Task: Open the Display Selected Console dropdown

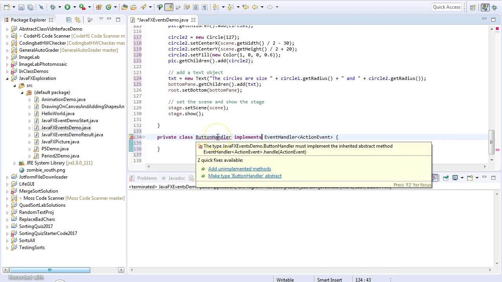Action: (462, 178)
